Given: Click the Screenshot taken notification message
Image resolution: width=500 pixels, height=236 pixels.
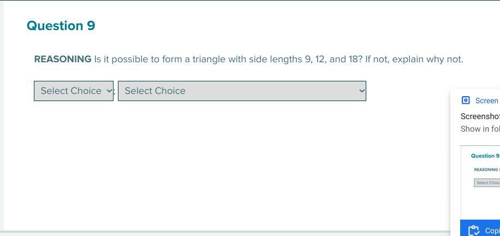Looking at the screenshot, I should tap(480, 116).
